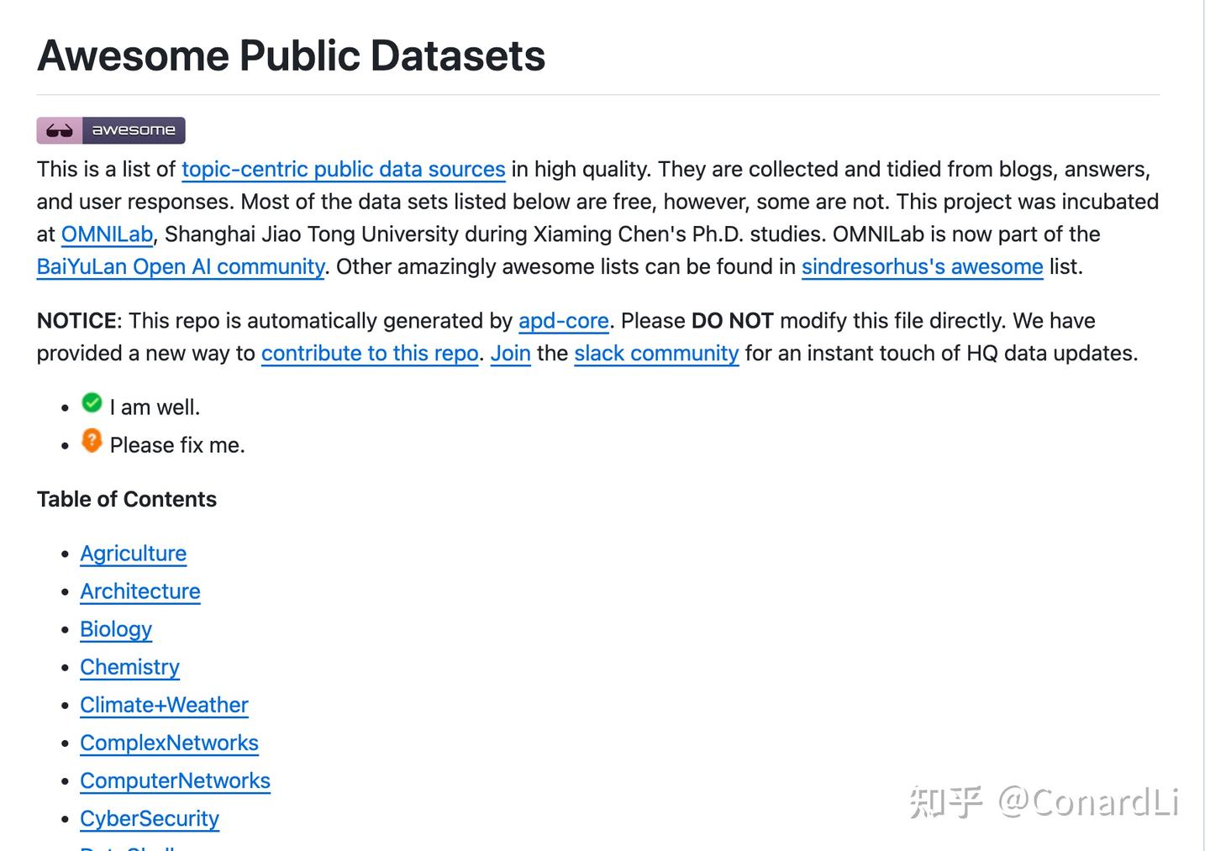
Task: Click the Join link
Action: point(510,354)
